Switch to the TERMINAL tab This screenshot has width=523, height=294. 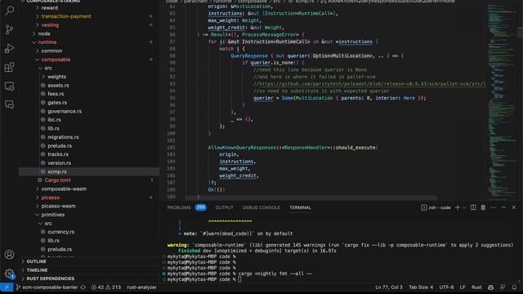(x=300, y=207)
